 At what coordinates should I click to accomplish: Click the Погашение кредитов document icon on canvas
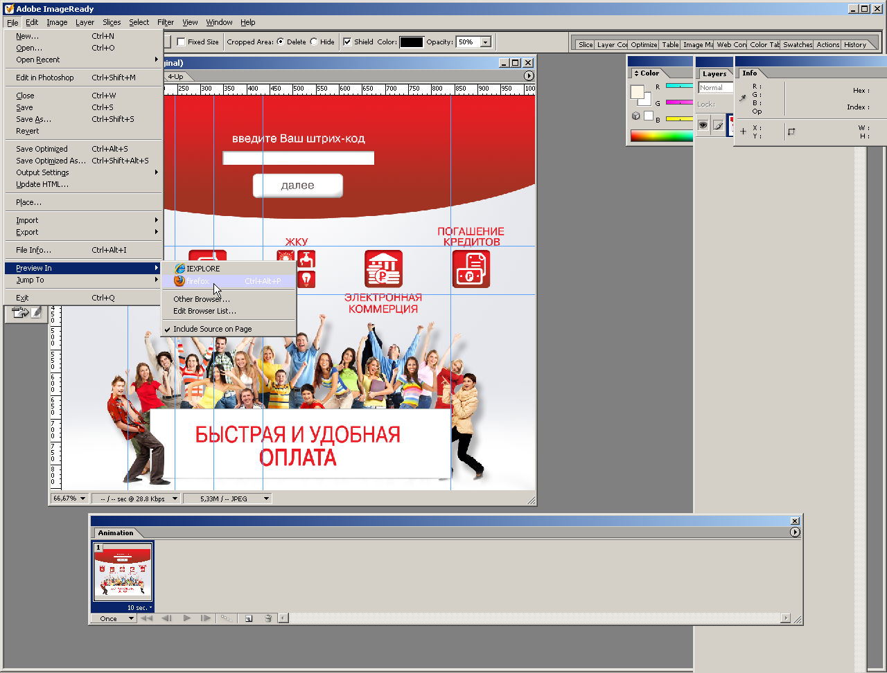pyautogui.click(x=471, y=269)
